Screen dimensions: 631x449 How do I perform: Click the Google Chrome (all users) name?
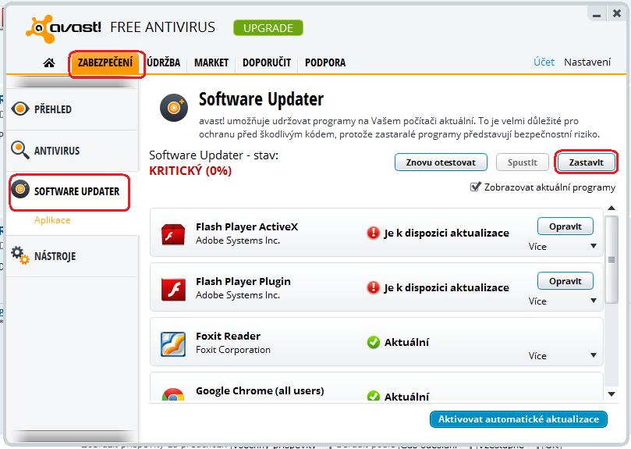(260, 391)
